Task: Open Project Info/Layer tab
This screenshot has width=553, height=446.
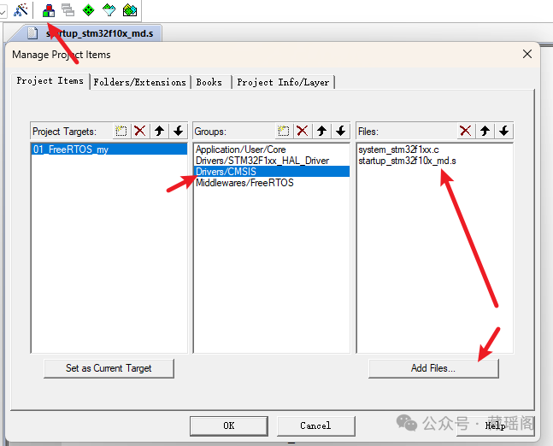Action: 283,83
